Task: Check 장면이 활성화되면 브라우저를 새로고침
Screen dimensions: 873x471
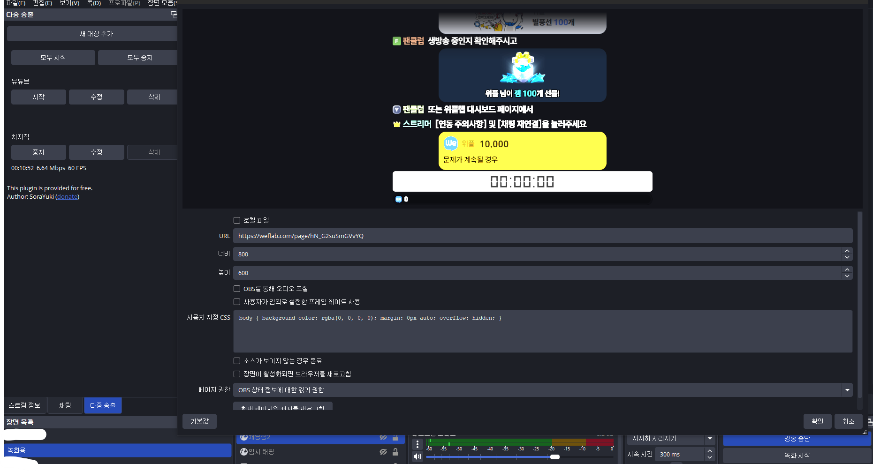Action: point(237,374)
